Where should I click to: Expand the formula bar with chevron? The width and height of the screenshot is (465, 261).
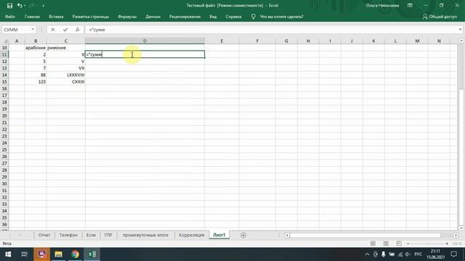click(460, 30)
